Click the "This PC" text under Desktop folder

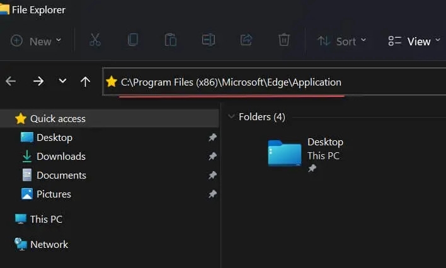click(x=323, y=156)
